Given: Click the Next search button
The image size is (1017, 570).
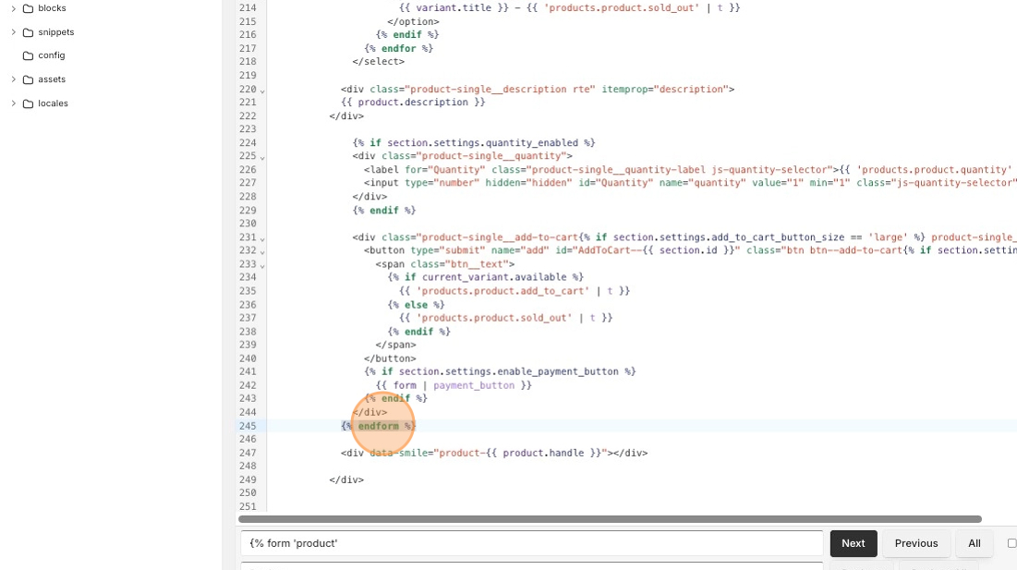Looking at the screenshot, I should tap(853, 543).
